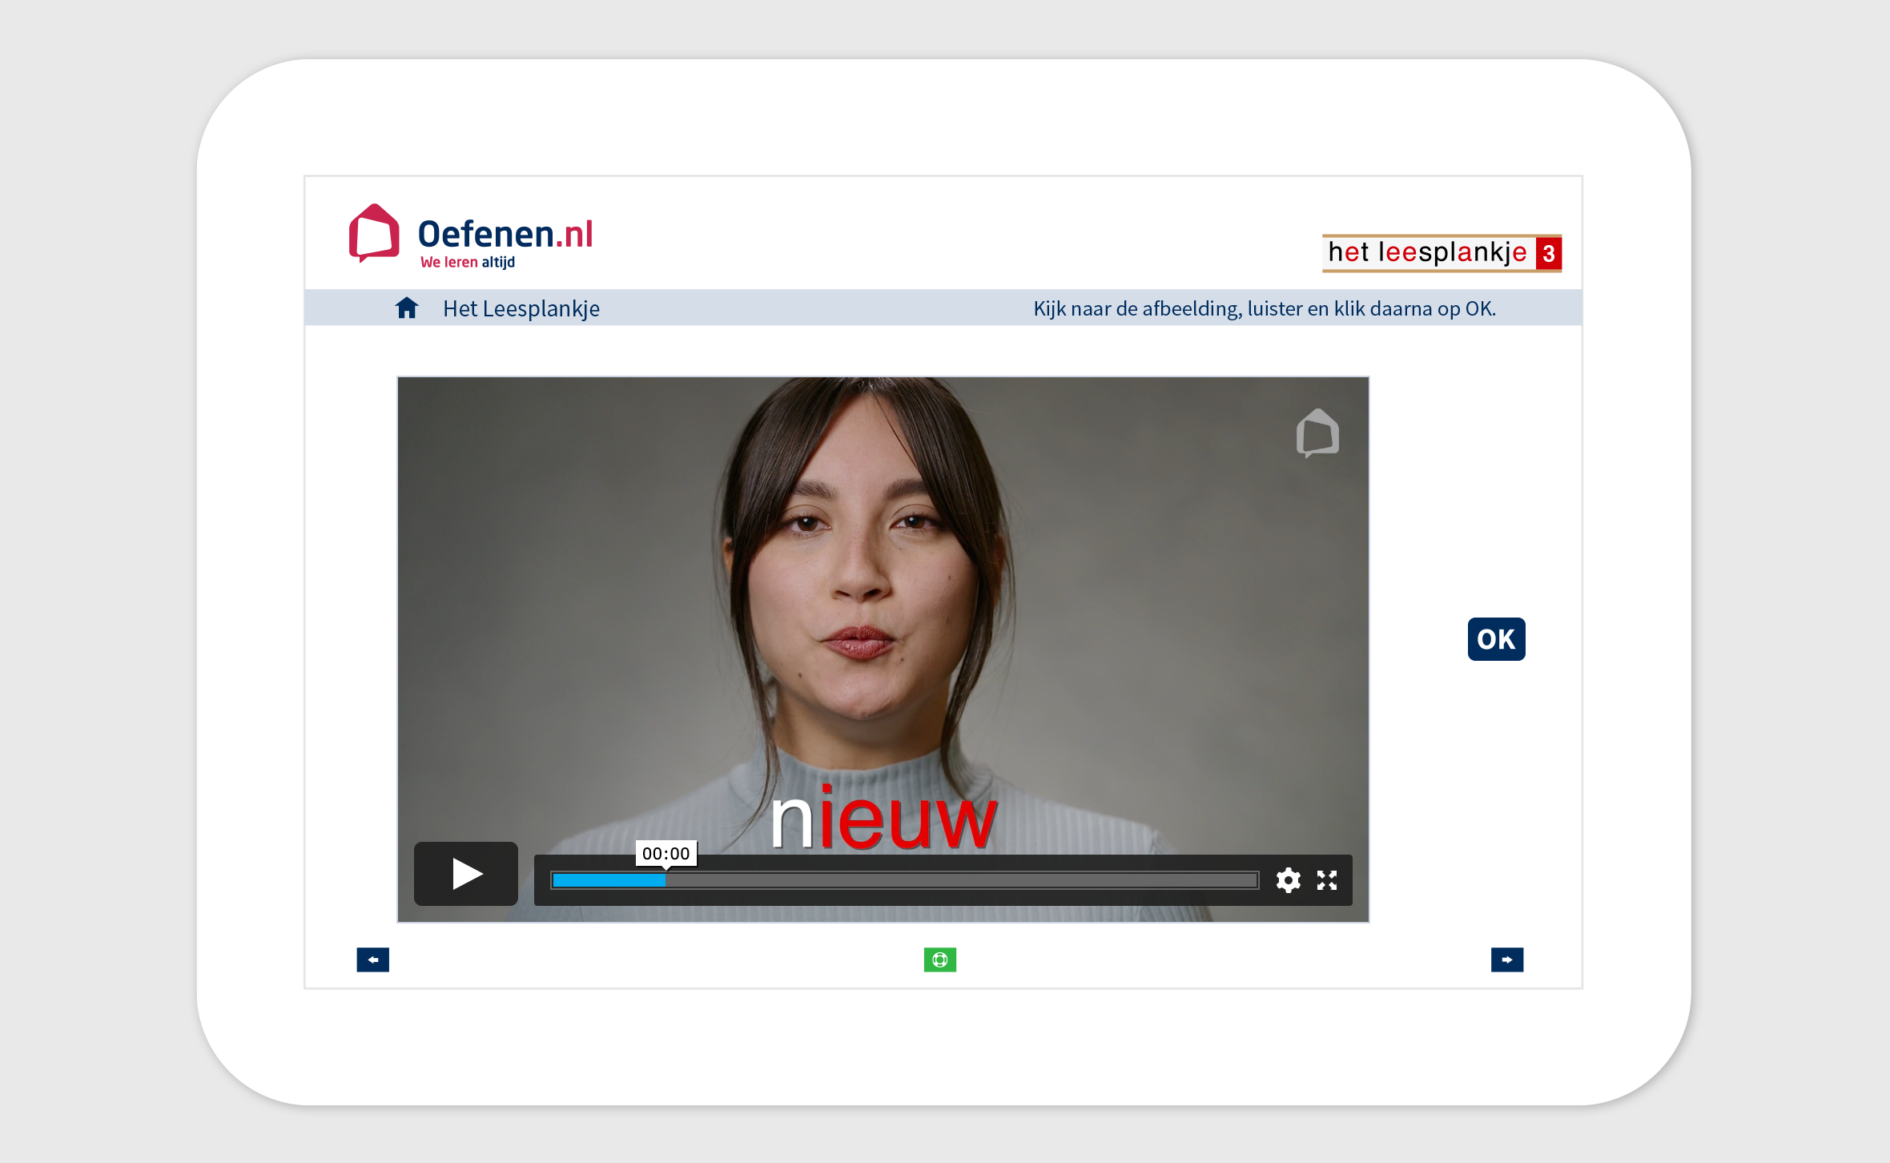This screenshot has width=1890, height=1163.
Task: Click the home icon in the navigation bar
Action: click(x=407, y=308)
